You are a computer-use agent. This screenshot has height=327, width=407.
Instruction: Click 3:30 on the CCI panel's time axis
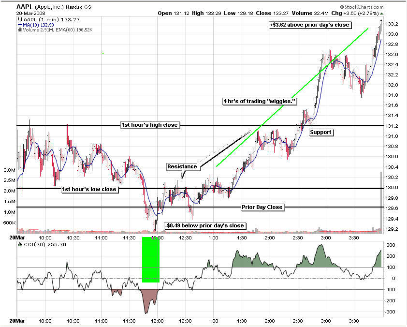[x=354, y=321]
